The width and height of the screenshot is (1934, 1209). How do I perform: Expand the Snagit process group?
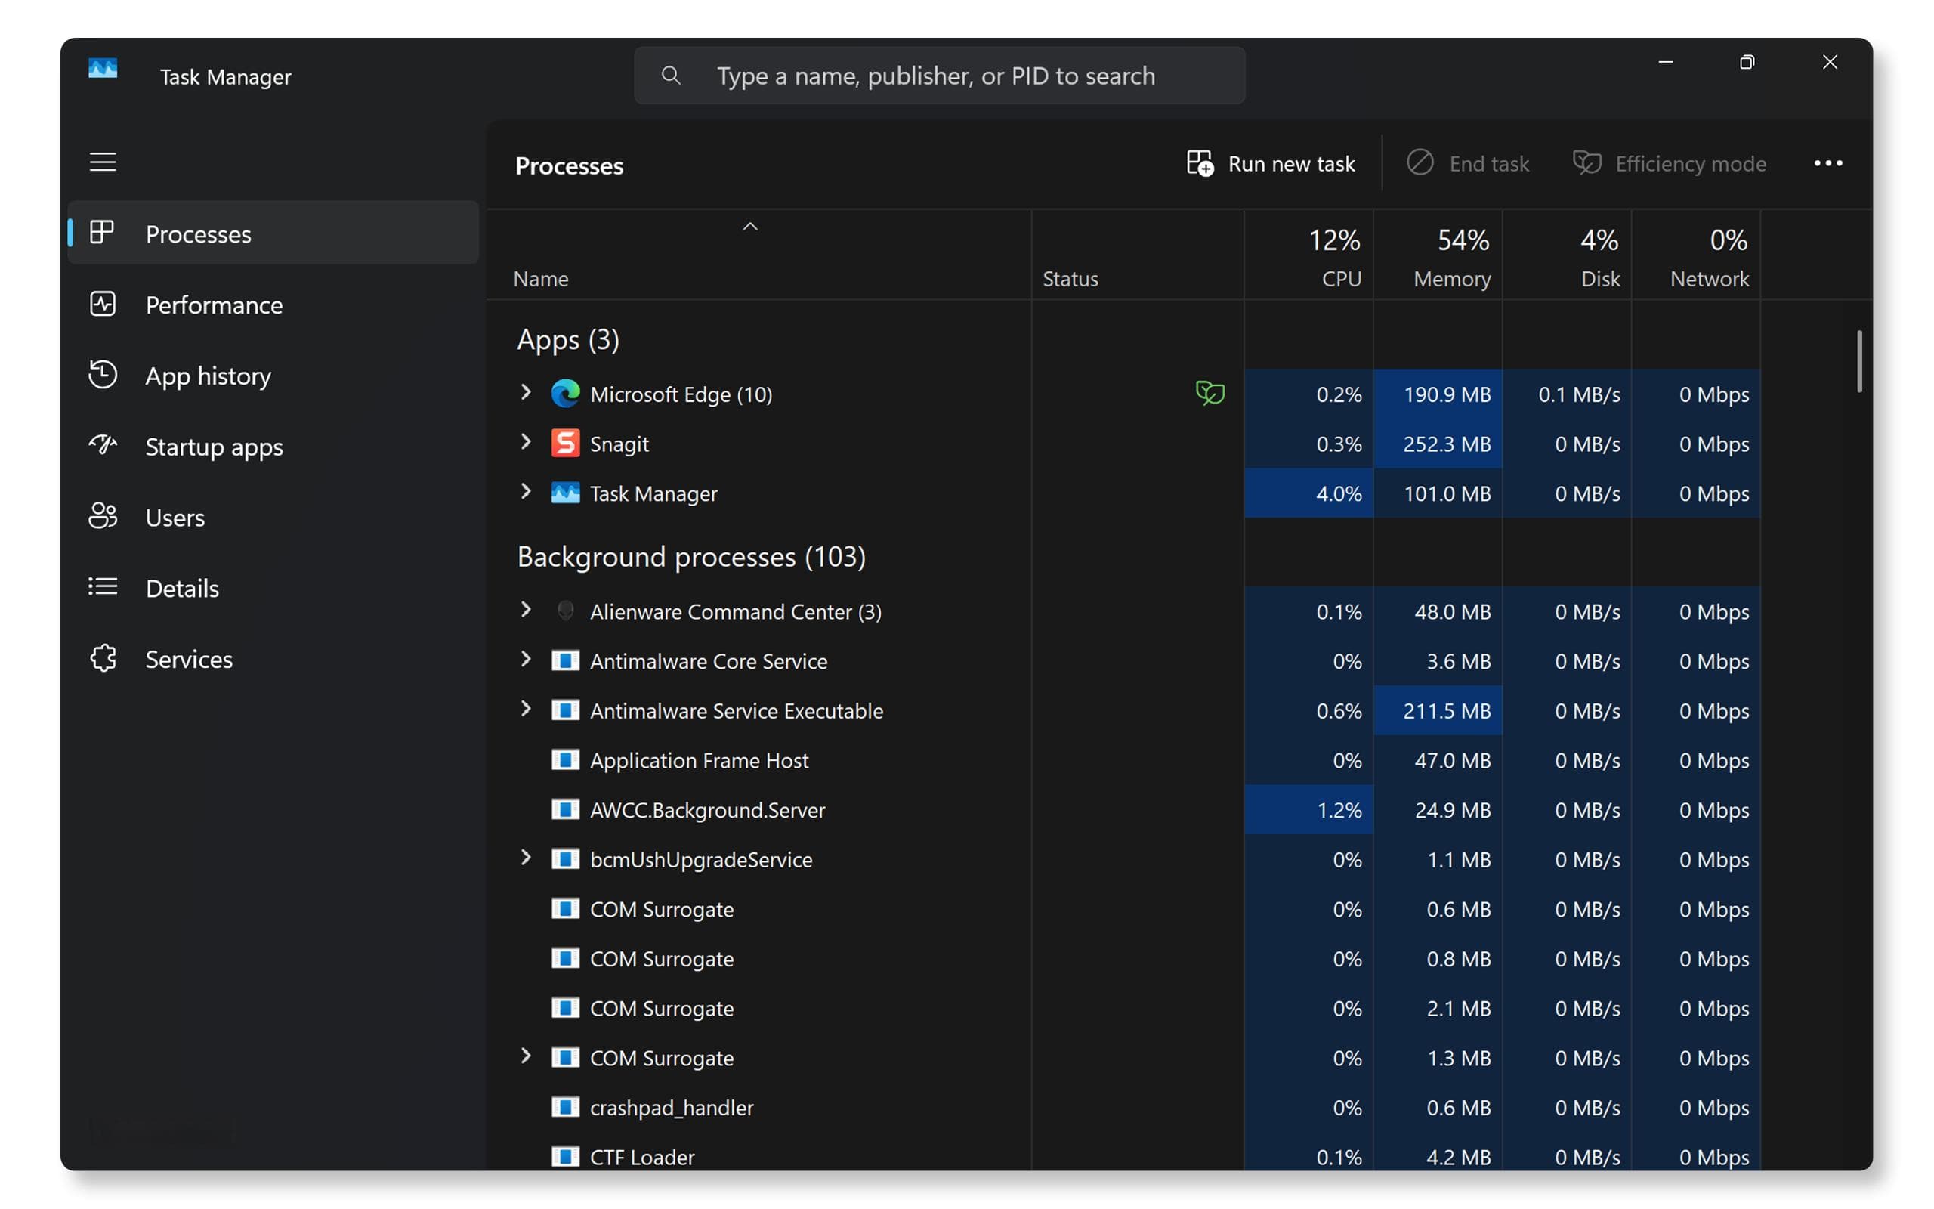coord(525,441)
